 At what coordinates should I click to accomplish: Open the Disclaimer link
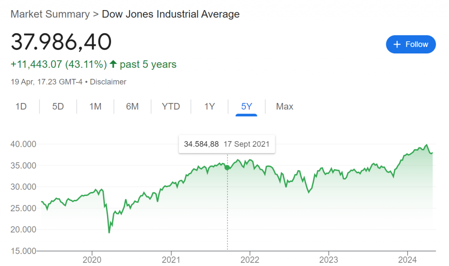(108, 82)
